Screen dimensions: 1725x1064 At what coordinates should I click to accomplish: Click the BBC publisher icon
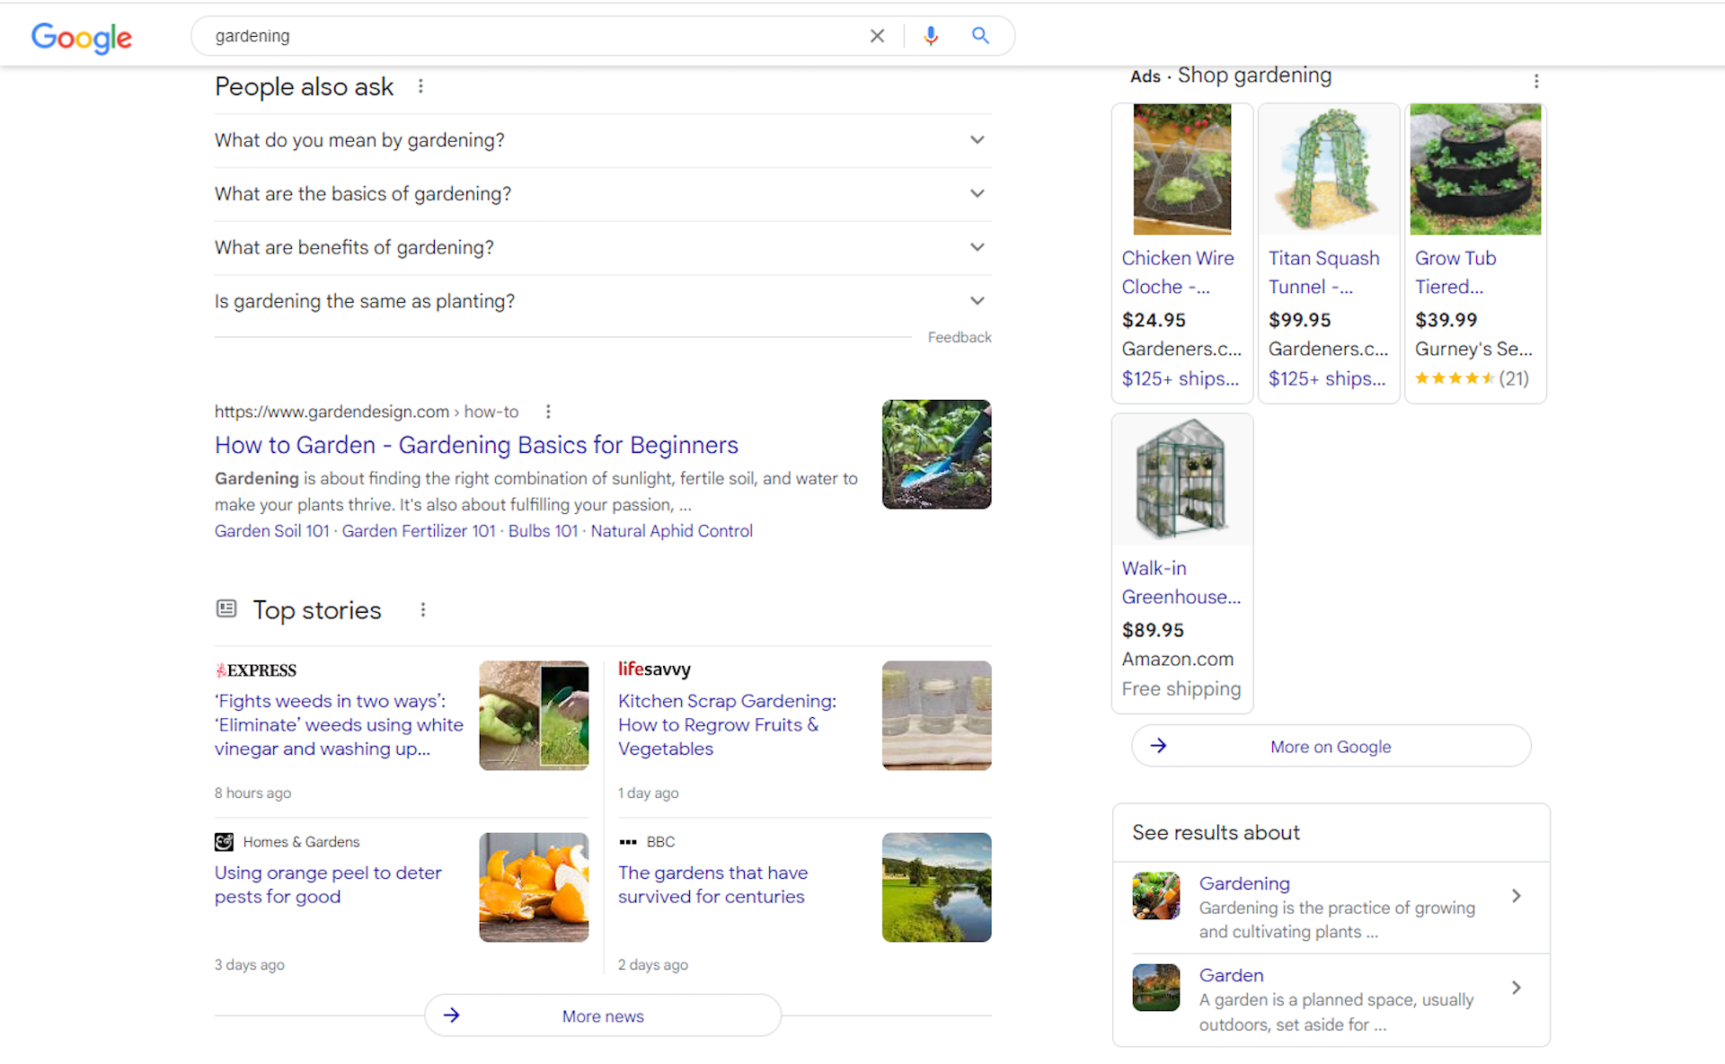pyautogui.click(x=627, y=842)
